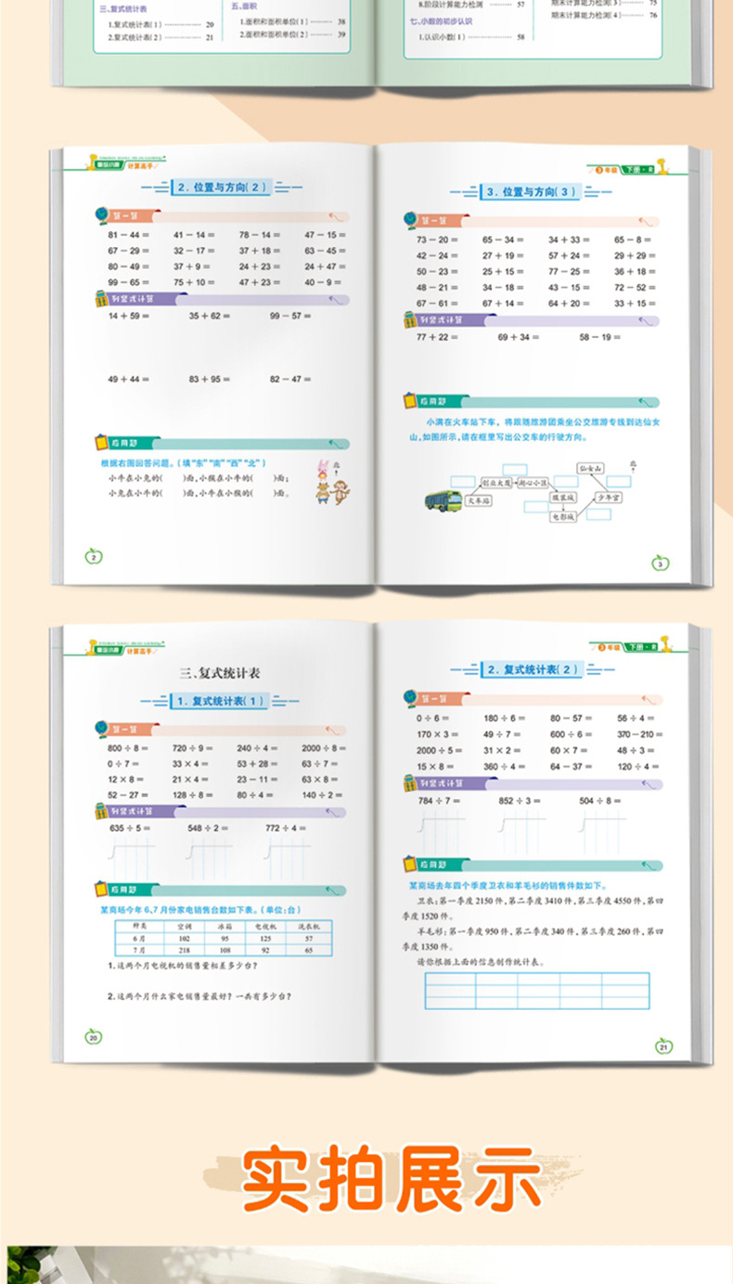Click the calculator icon on page 21
Screen dimensions: 733x1284
pos(409,782)
